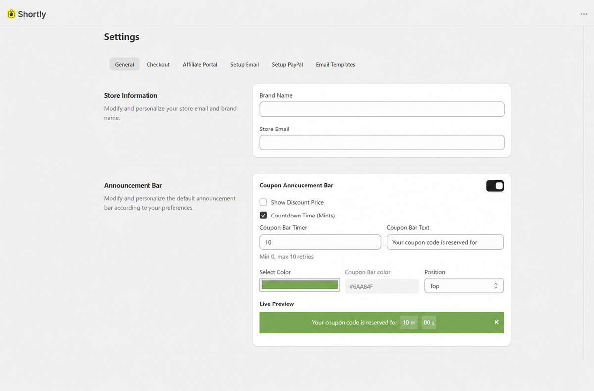Click the Shortly app name text

coord(32,14)
